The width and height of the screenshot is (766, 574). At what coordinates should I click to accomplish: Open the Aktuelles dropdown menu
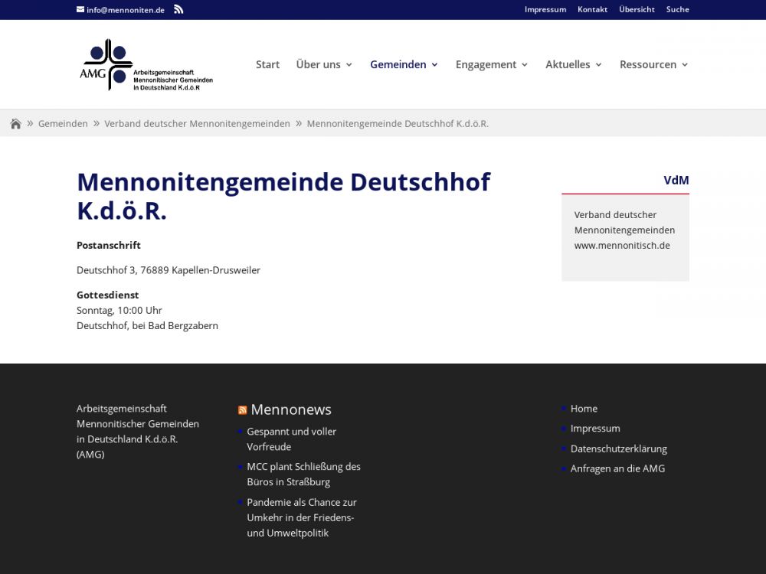point(574,65)
